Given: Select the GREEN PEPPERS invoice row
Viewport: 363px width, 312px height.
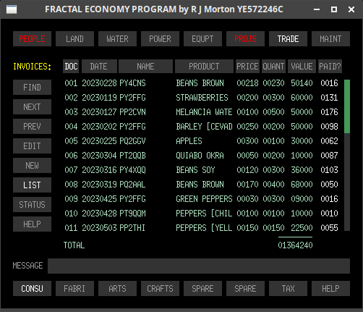Looking at the screenshot, I should click(201, 199).
